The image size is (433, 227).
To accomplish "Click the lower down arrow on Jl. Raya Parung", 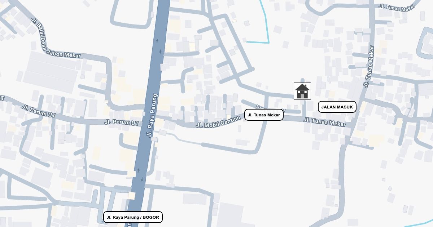I will 142,179.
